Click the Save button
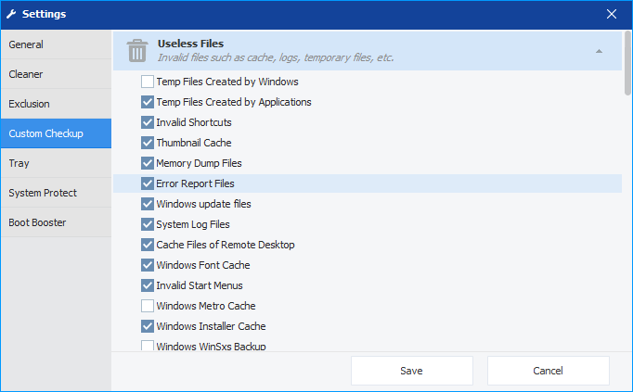Screen dimensions: 633x392 (x=412, y=371)
